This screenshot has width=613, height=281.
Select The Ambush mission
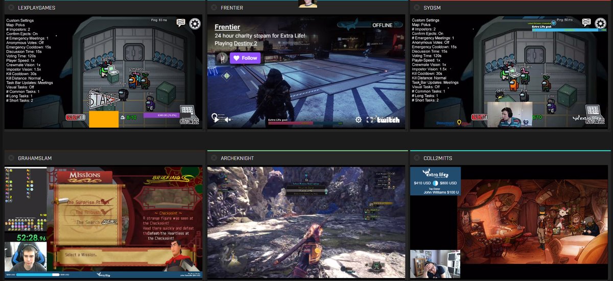click(89, 212)
